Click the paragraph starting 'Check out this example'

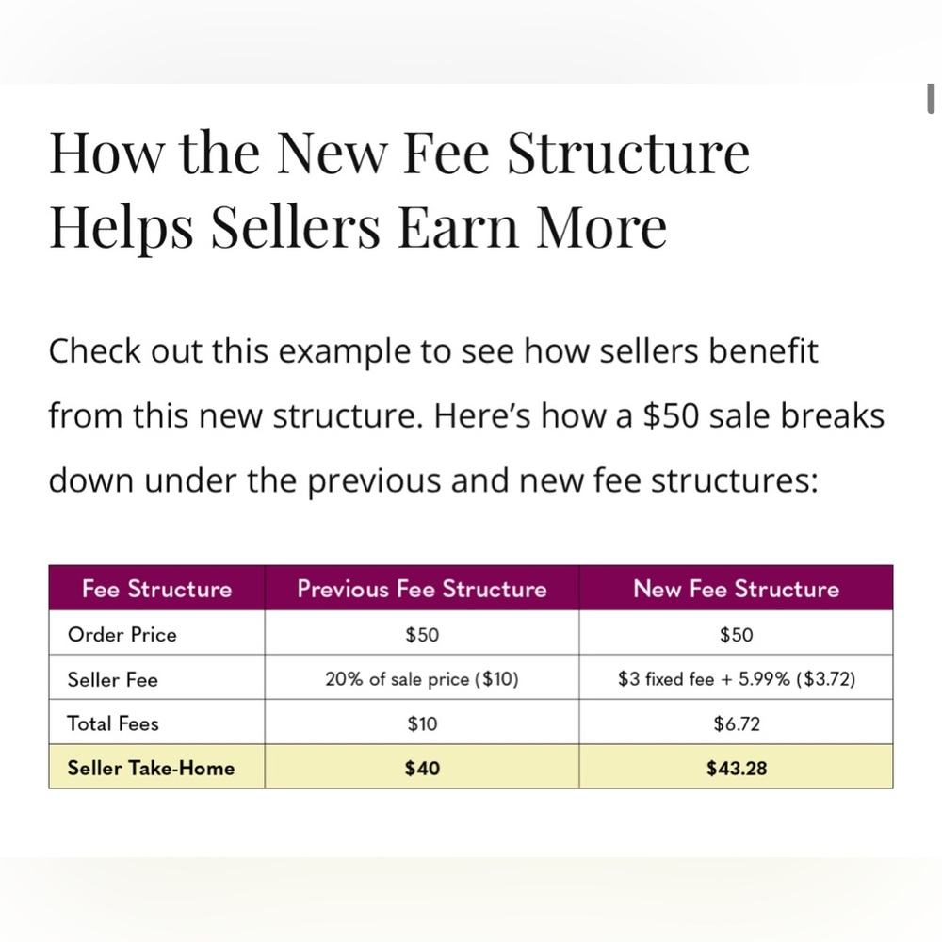[x=466, y=415]
